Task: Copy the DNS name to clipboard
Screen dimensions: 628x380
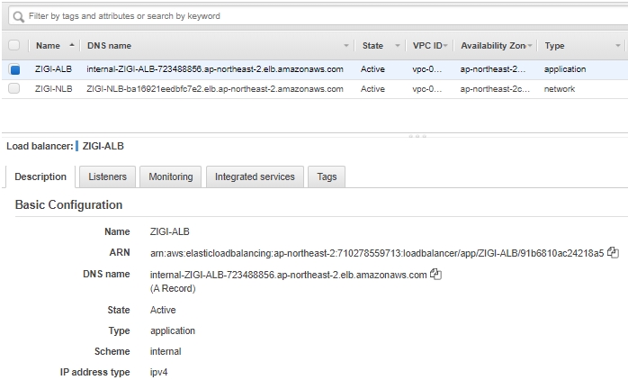Action: click(x=435, y=274)
